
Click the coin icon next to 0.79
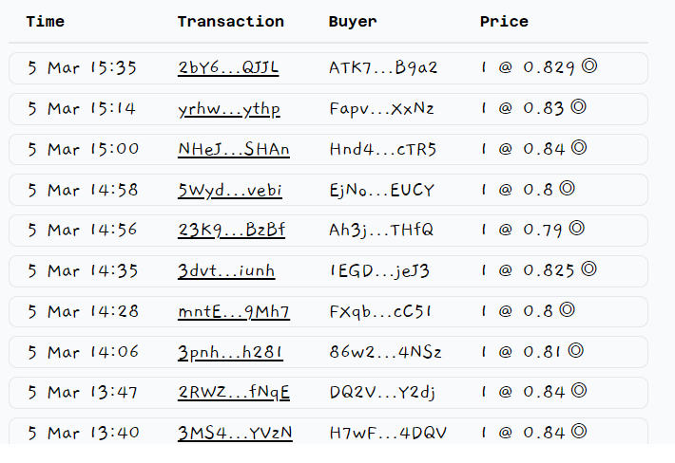click(x=577, y=228)
